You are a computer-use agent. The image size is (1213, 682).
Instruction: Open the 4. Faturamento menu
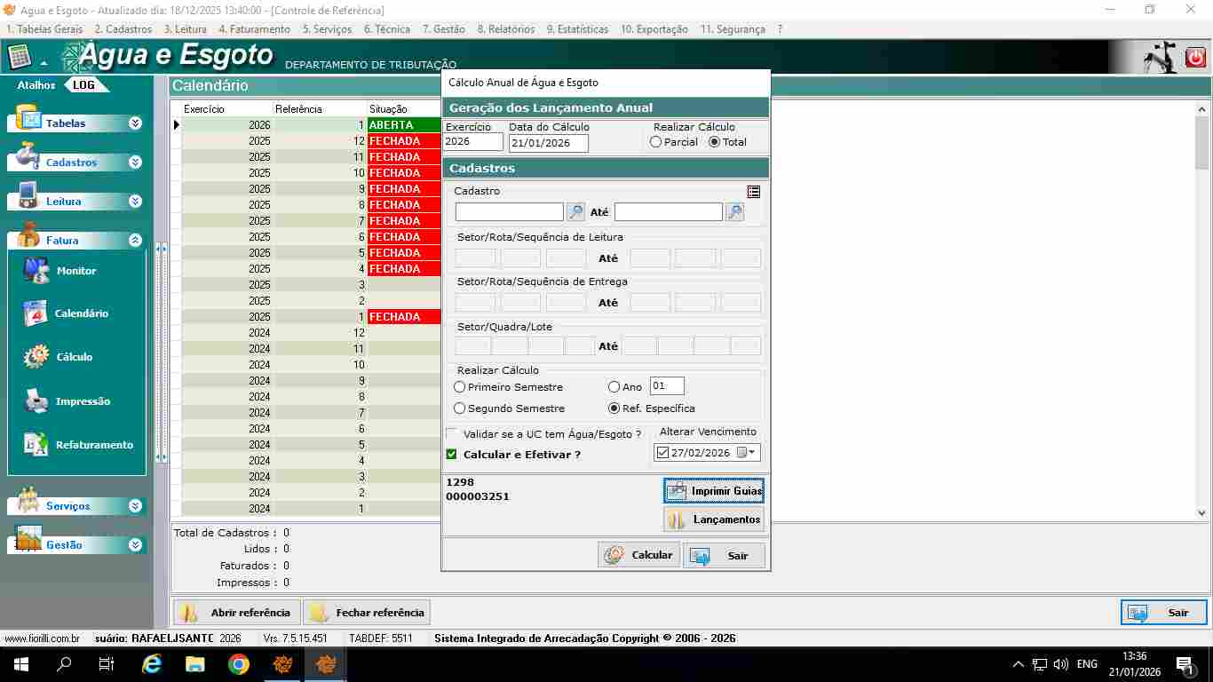click(254, 29)
